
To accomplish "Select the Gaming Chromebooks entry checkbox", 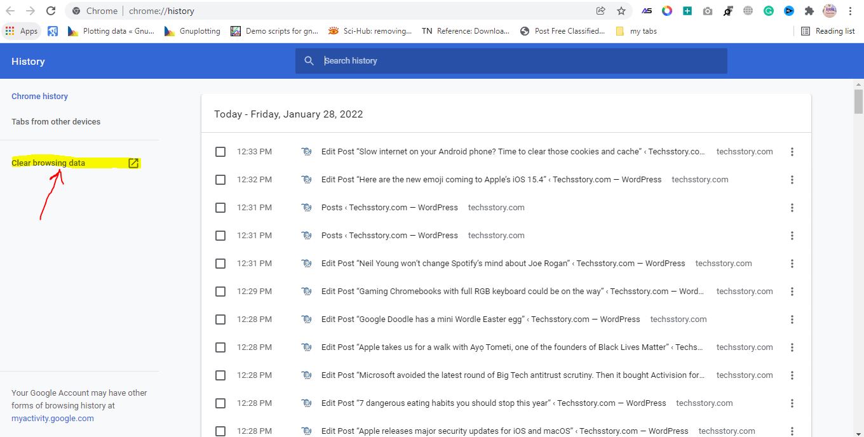I will click(220, 292).
